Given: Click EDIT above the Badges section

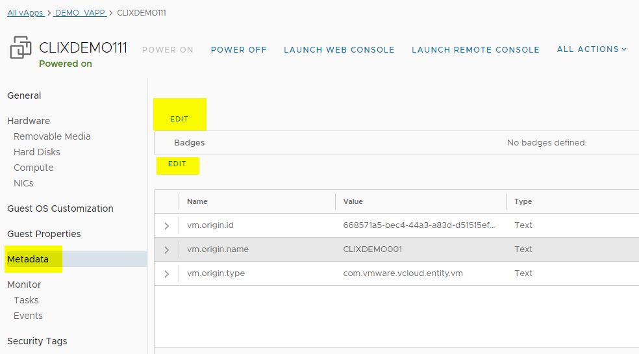Looking at the screenshot, I should click(179, 119).
